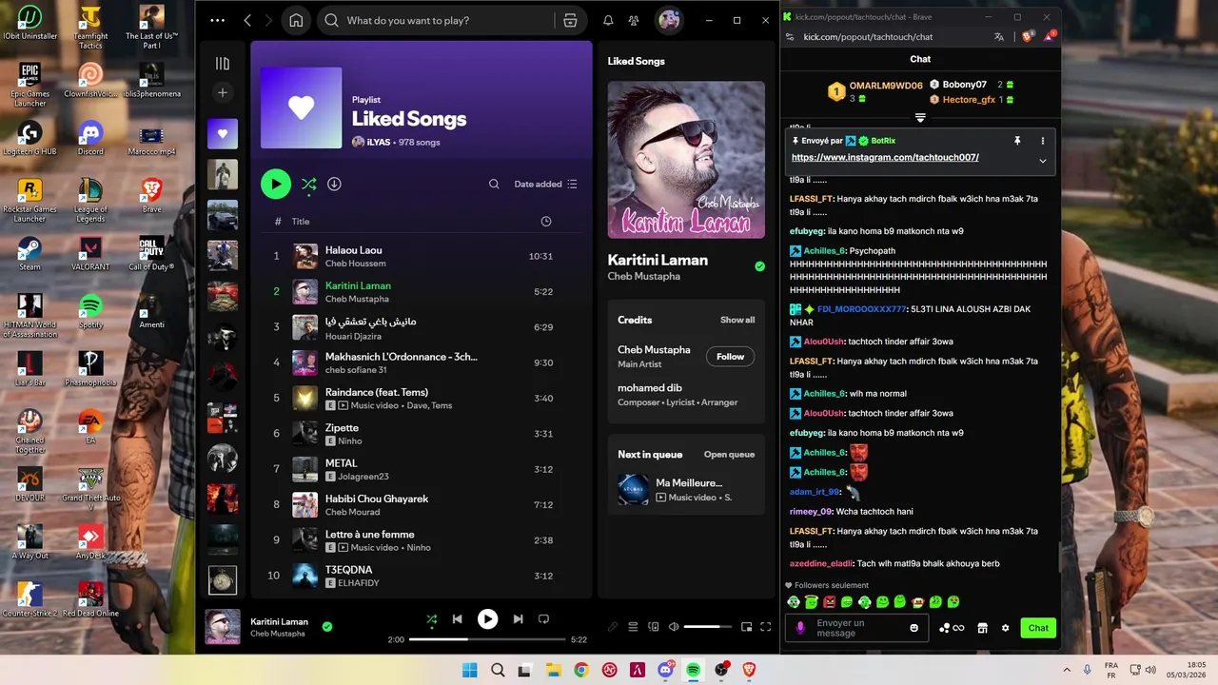Open Brave translate icon in address bar

[x=999, y=37]
